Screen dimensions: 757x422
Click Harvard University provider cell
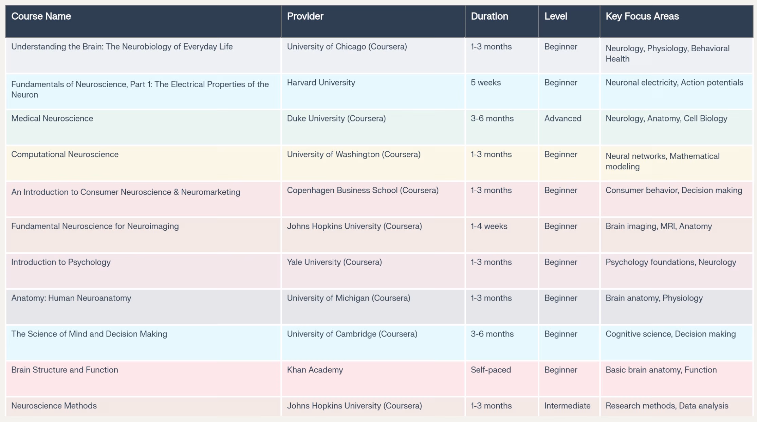pyautogui.click(x=321, y=82)
